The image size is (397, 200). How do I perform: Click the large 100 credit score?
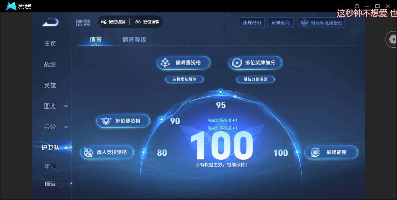pos(221,145)
